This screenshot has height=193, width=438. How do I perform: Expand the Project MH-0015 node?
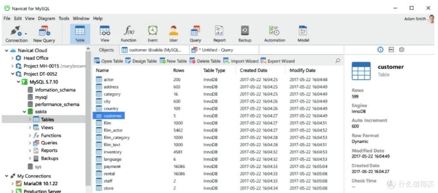point(12,66)
